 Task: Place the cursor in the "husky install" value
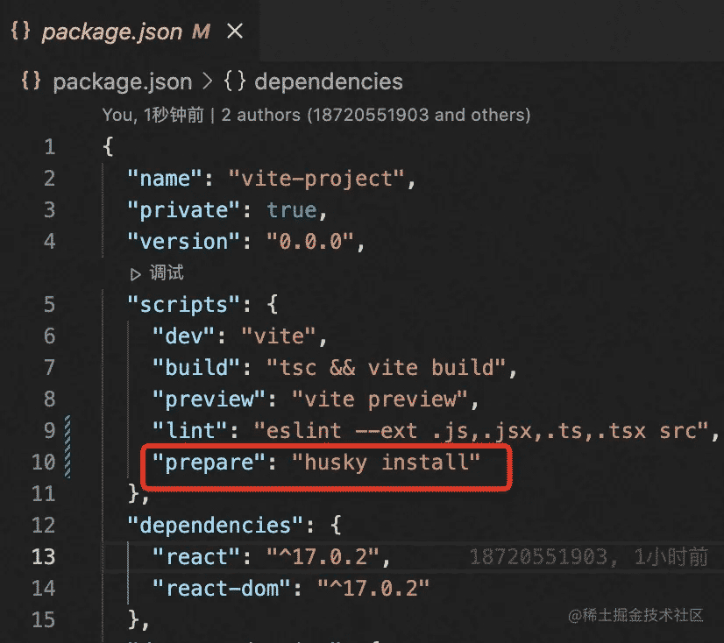click(387, 462)
